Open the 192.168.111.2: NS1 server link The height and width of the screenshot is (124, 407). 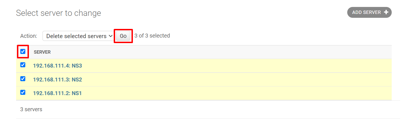(x=57, y=93)
